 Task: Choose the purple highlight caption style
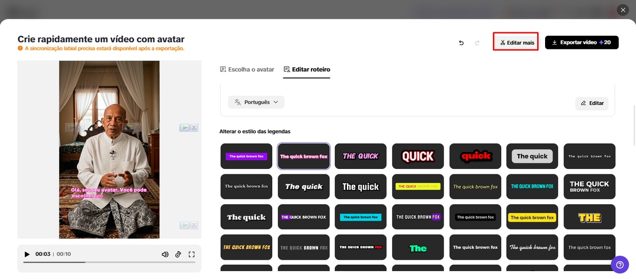point(246,156)
